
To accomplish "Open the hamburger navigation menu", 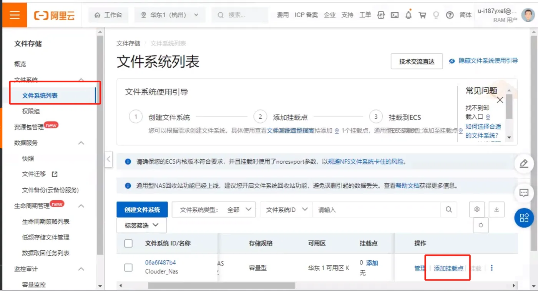I will (15, 15).
